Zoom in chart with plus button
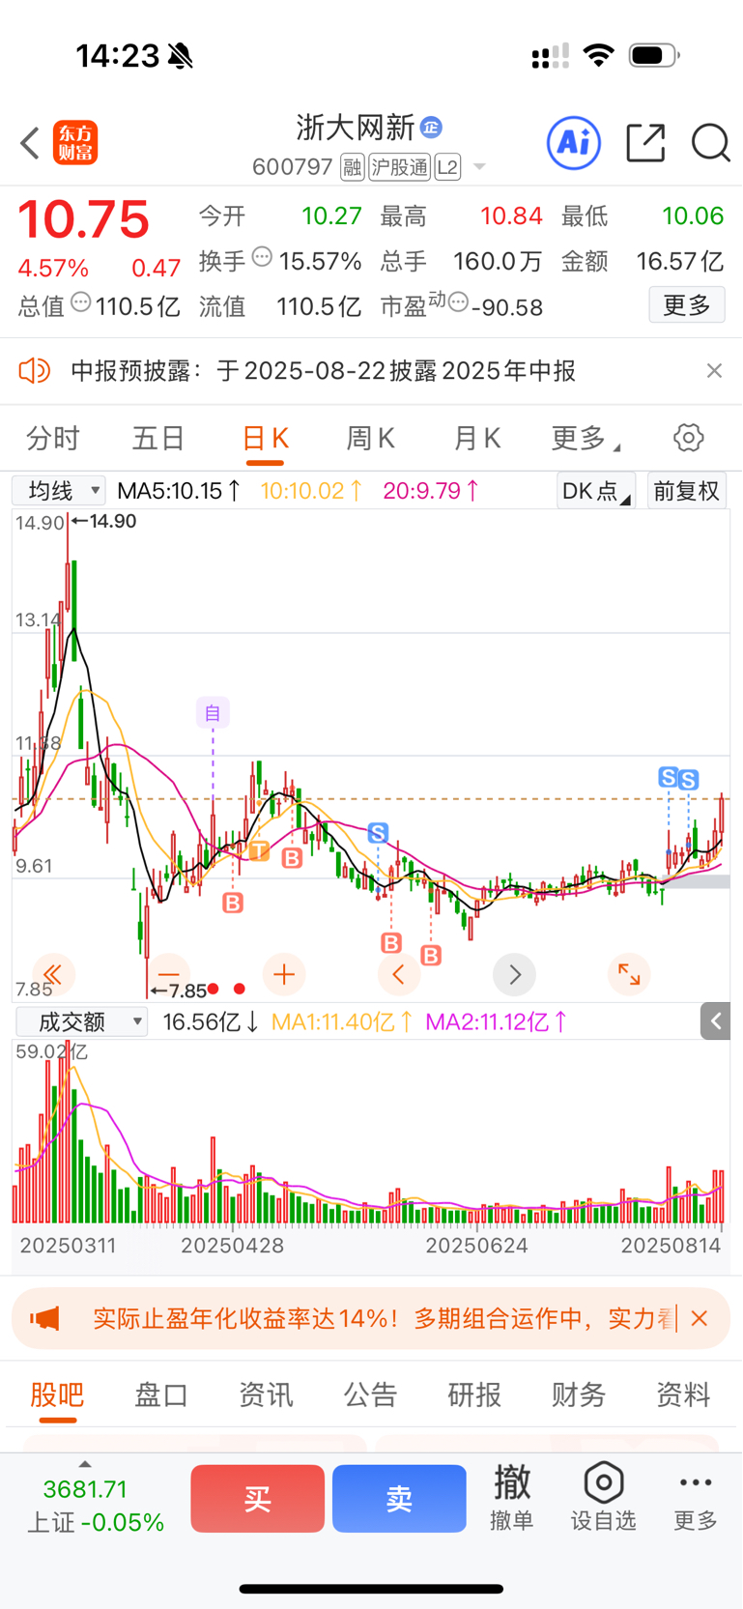 point(284,974)
